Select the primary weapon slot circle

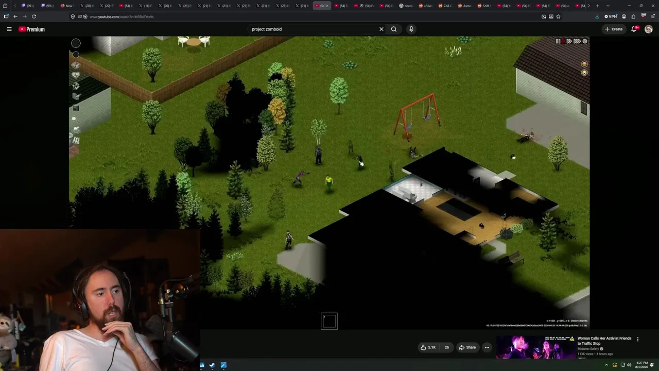pyautogui.click(x=76, y=44)
